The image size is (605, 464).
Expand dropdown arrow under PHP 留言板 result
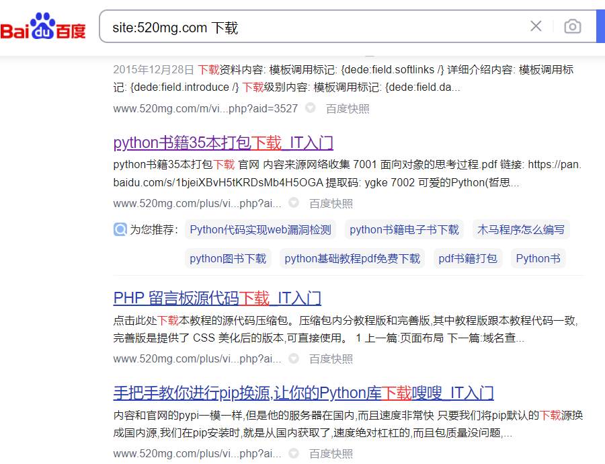tap(294, 358)
